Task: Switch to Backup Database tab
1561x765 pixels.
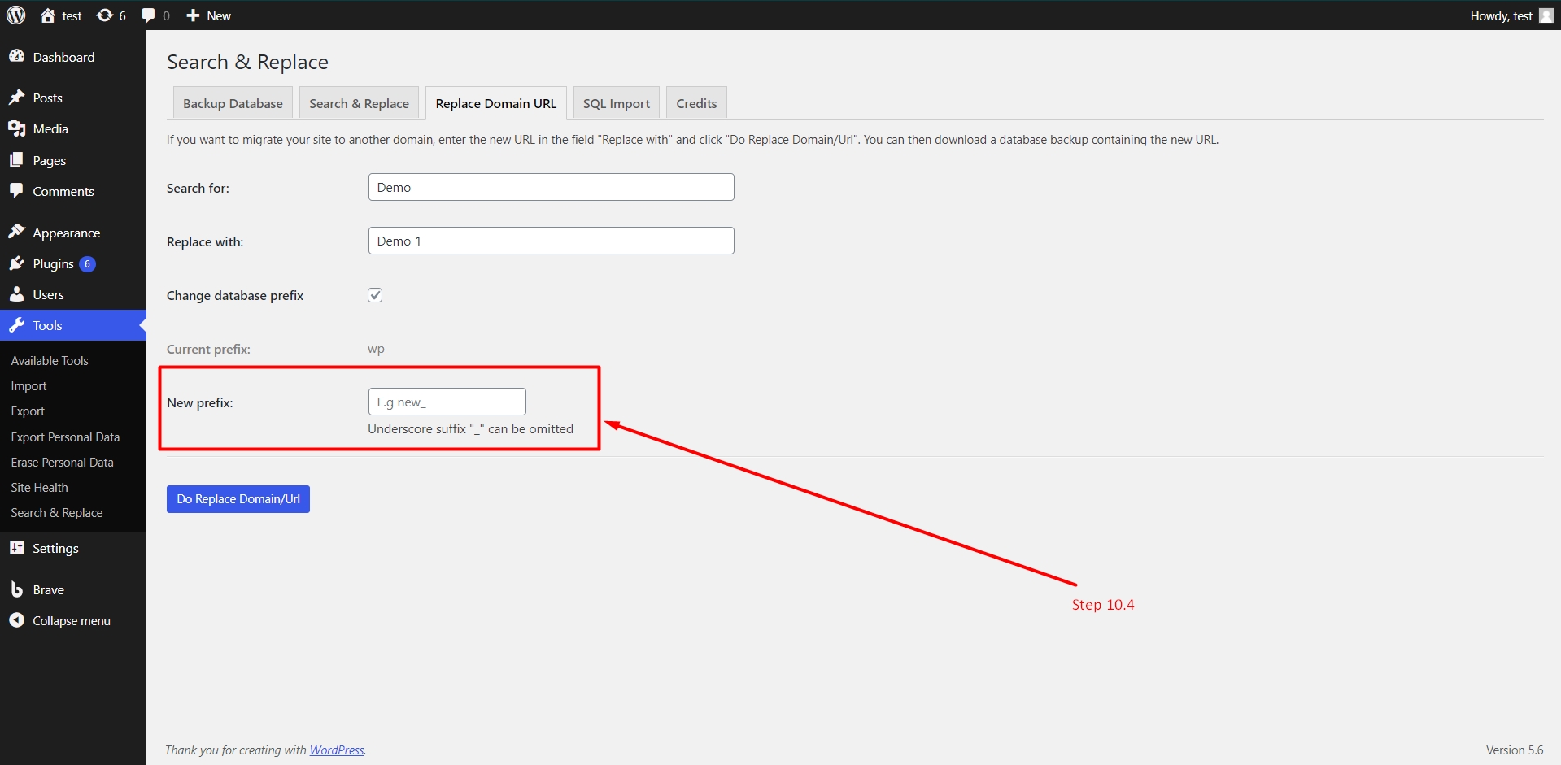Action: tap(233, 103)
